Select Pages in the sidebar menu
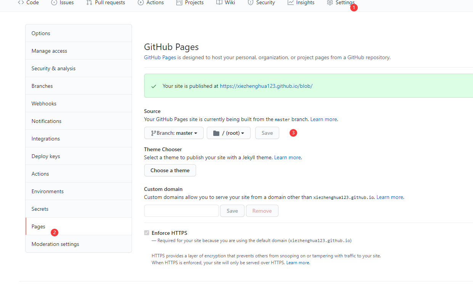This screenshot has width=473, height=294. [x=39, y=226]
